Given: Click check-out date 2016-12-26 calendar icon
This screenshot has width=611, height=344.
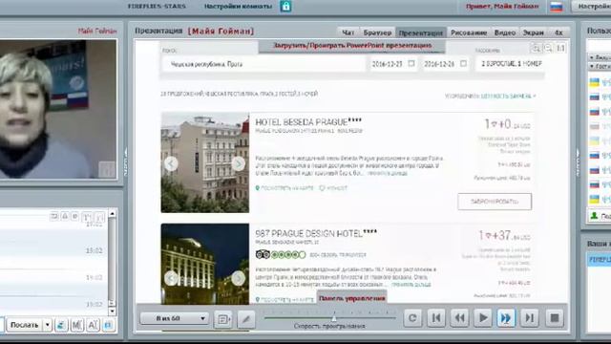Looking at the screenshot, I should coord(463,63).
